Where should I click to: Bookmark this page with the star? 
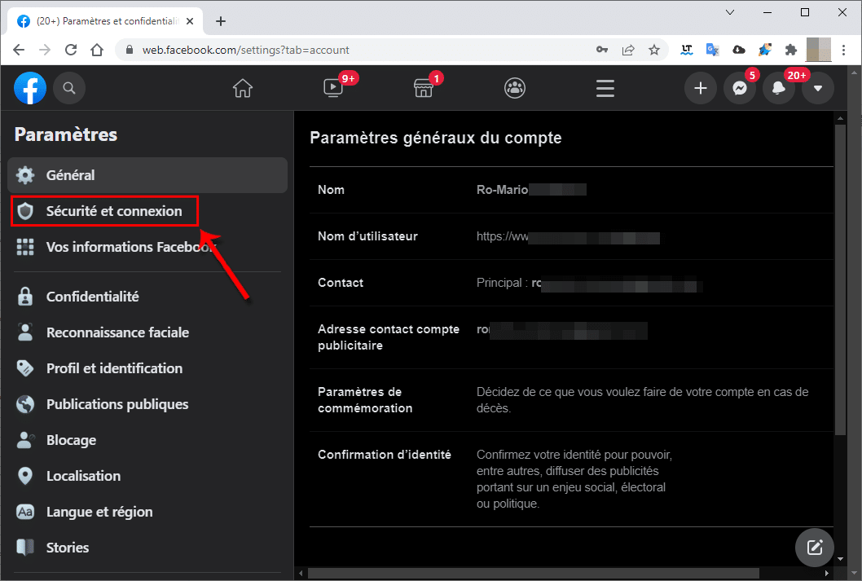pyautogui.click(x=653, y=50)
